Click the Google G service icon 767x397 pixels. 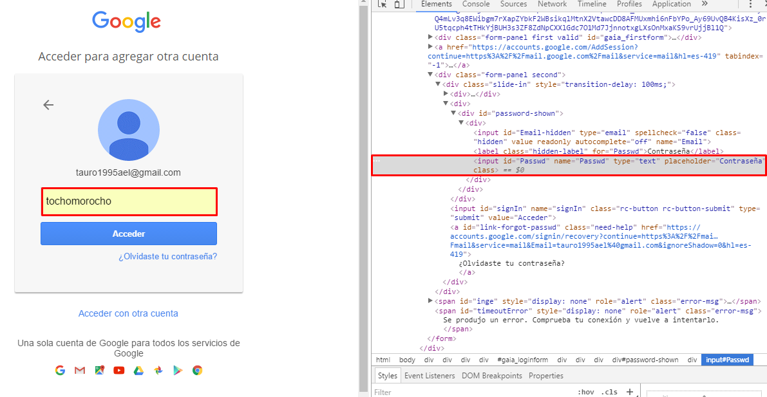point(60,371)
